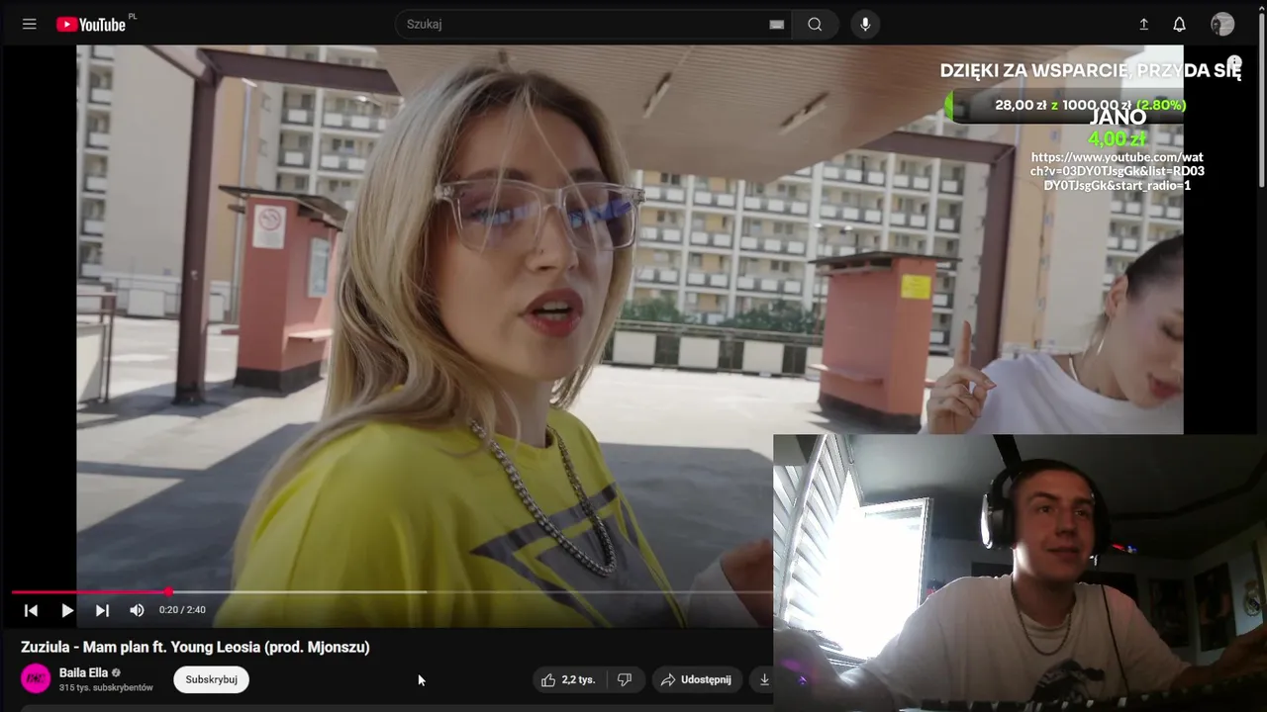The height and width of the screenshot is (712, 1267).
Task: Click the progress bar scrubber handle
Action: [168, 592]
